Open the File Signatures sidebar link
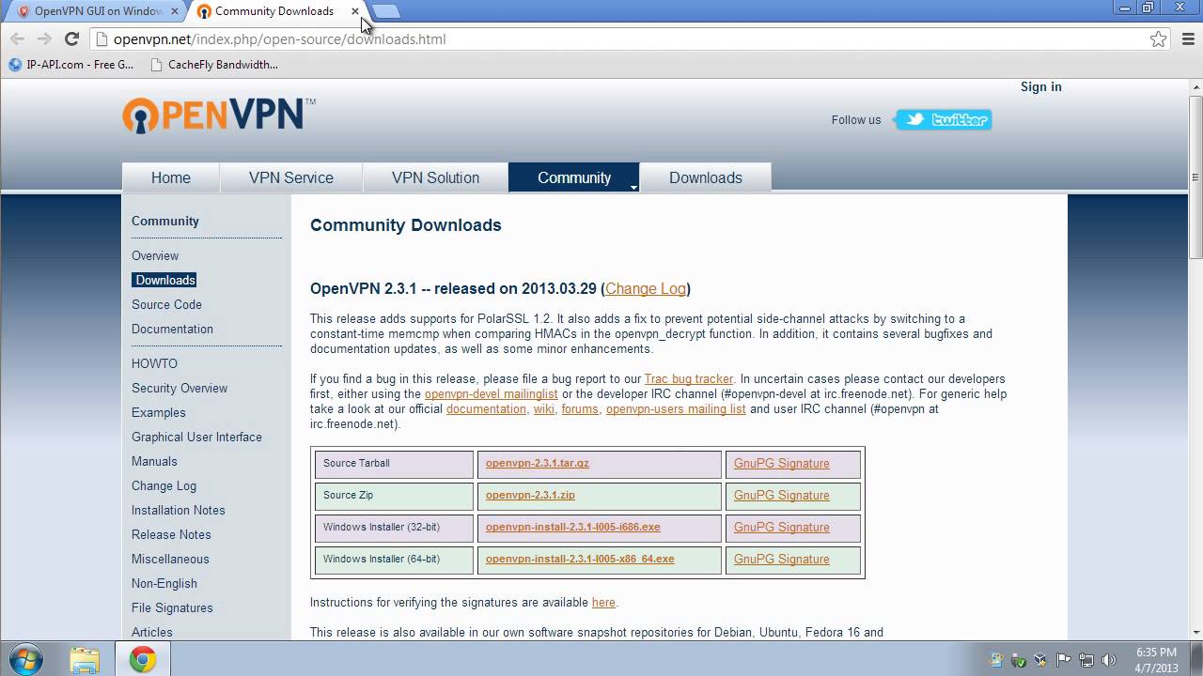 pyautogui.click(x=172, y=607)
